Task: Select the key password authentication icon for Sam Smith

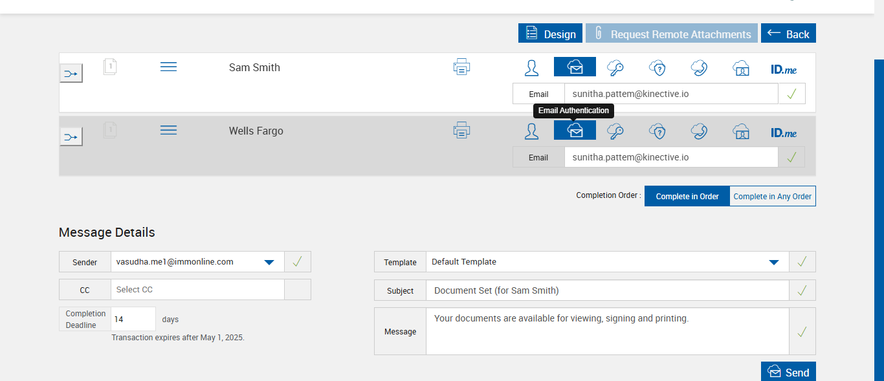Action: 615,67
